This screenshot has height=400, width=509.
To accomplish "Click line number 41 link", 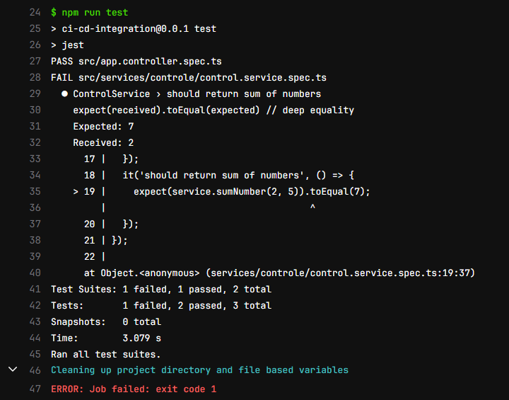I will pos(35,289).
